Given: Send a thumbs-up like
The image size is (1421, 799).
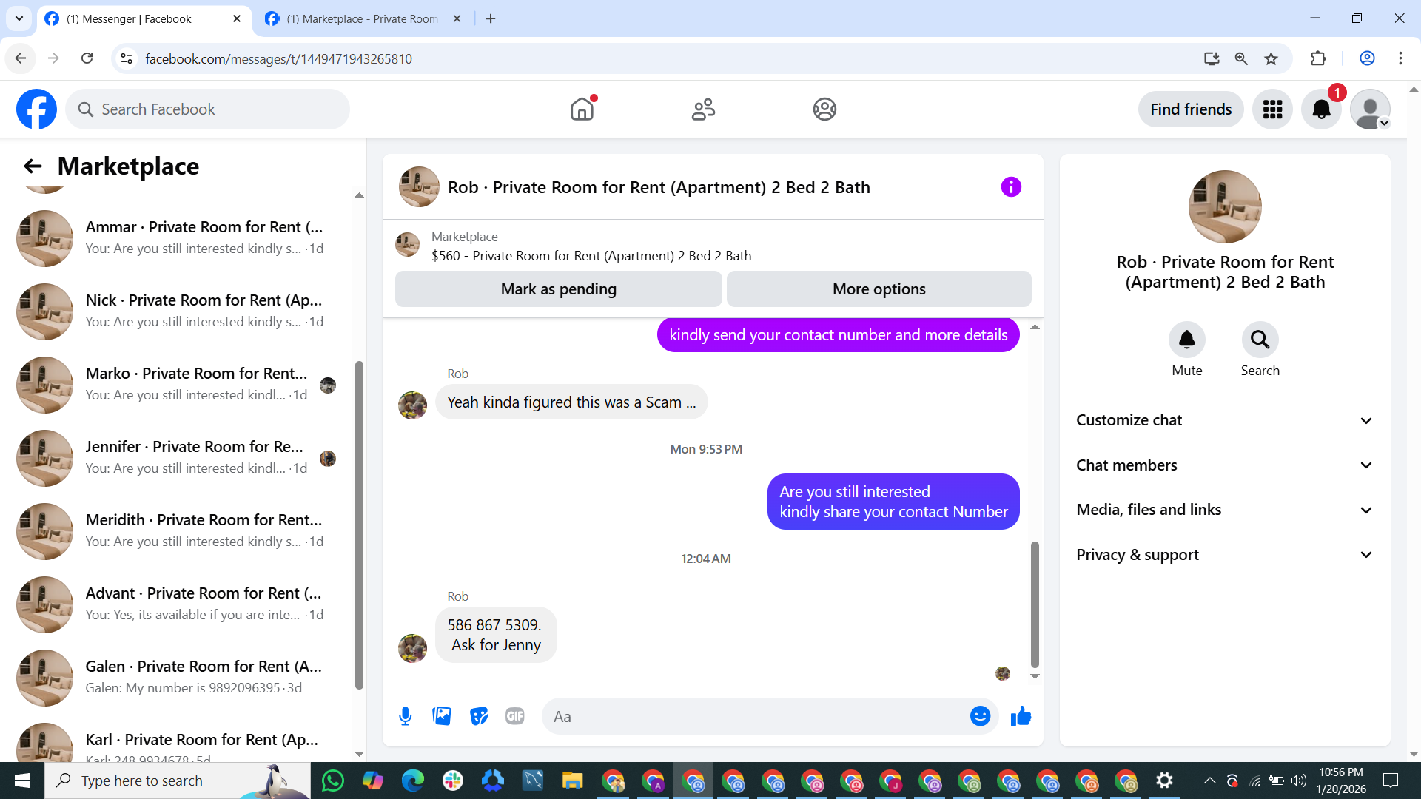Looking at the screenshot, I should coord(1021,716).
